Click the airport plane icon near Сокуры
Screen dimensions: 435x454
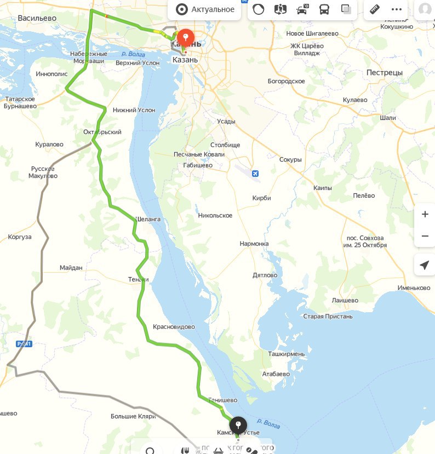(x=255, y=174)
